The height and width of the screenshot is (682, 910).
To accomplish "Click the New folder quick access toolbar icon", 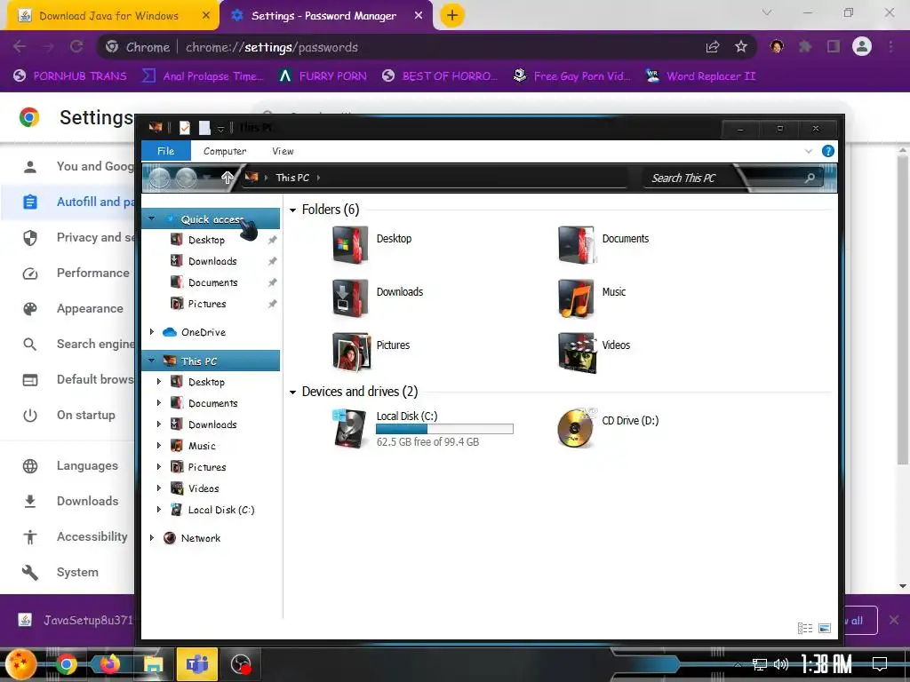I will (x=205, y=128).
